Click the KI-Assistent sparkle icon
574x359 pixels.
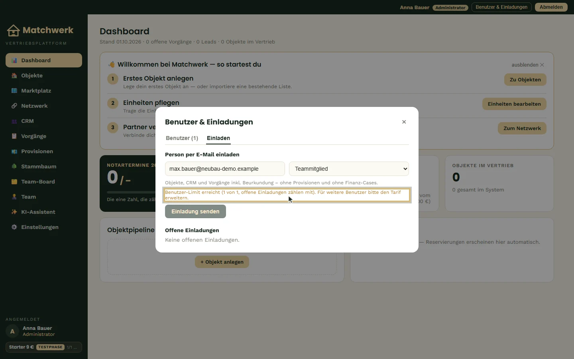(14, 212)
